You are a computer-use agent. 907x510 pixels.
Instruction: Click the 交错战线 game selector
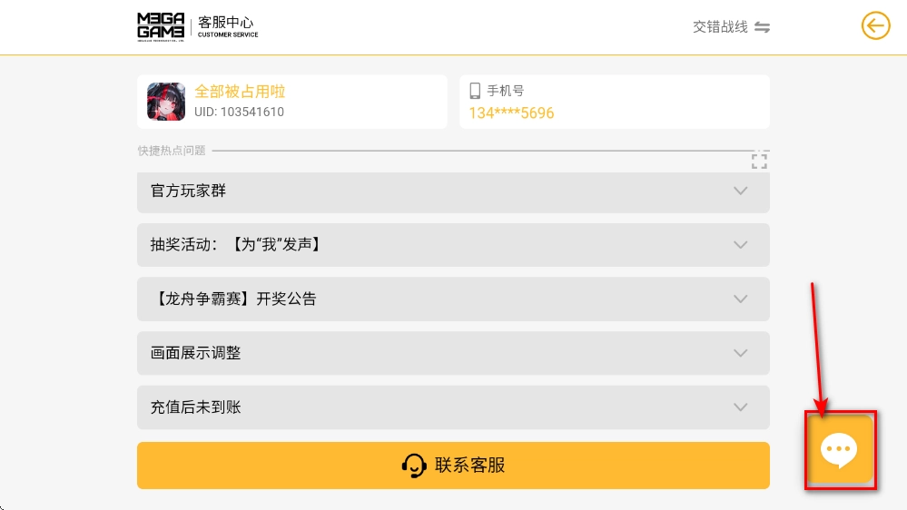(720, 27)
